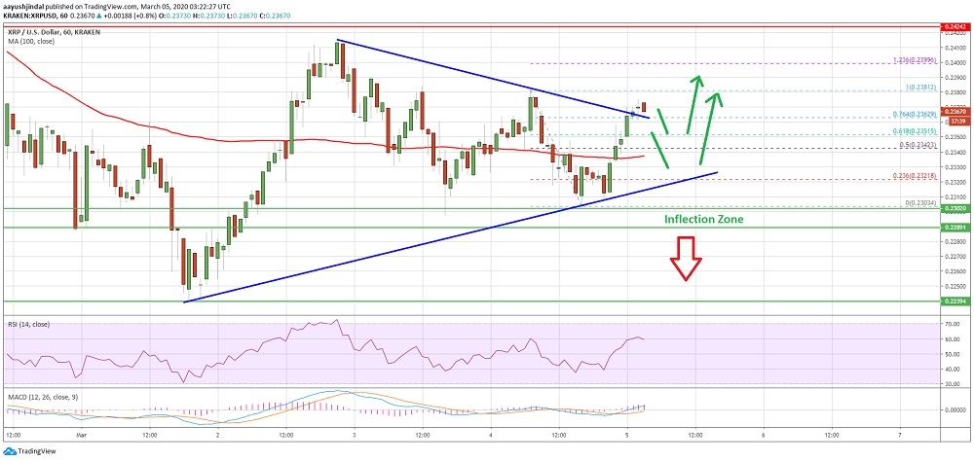Click the red 0.23670 current price tag
The width and height of the screenshot is (974, 461).
click(x=954, y=112)
